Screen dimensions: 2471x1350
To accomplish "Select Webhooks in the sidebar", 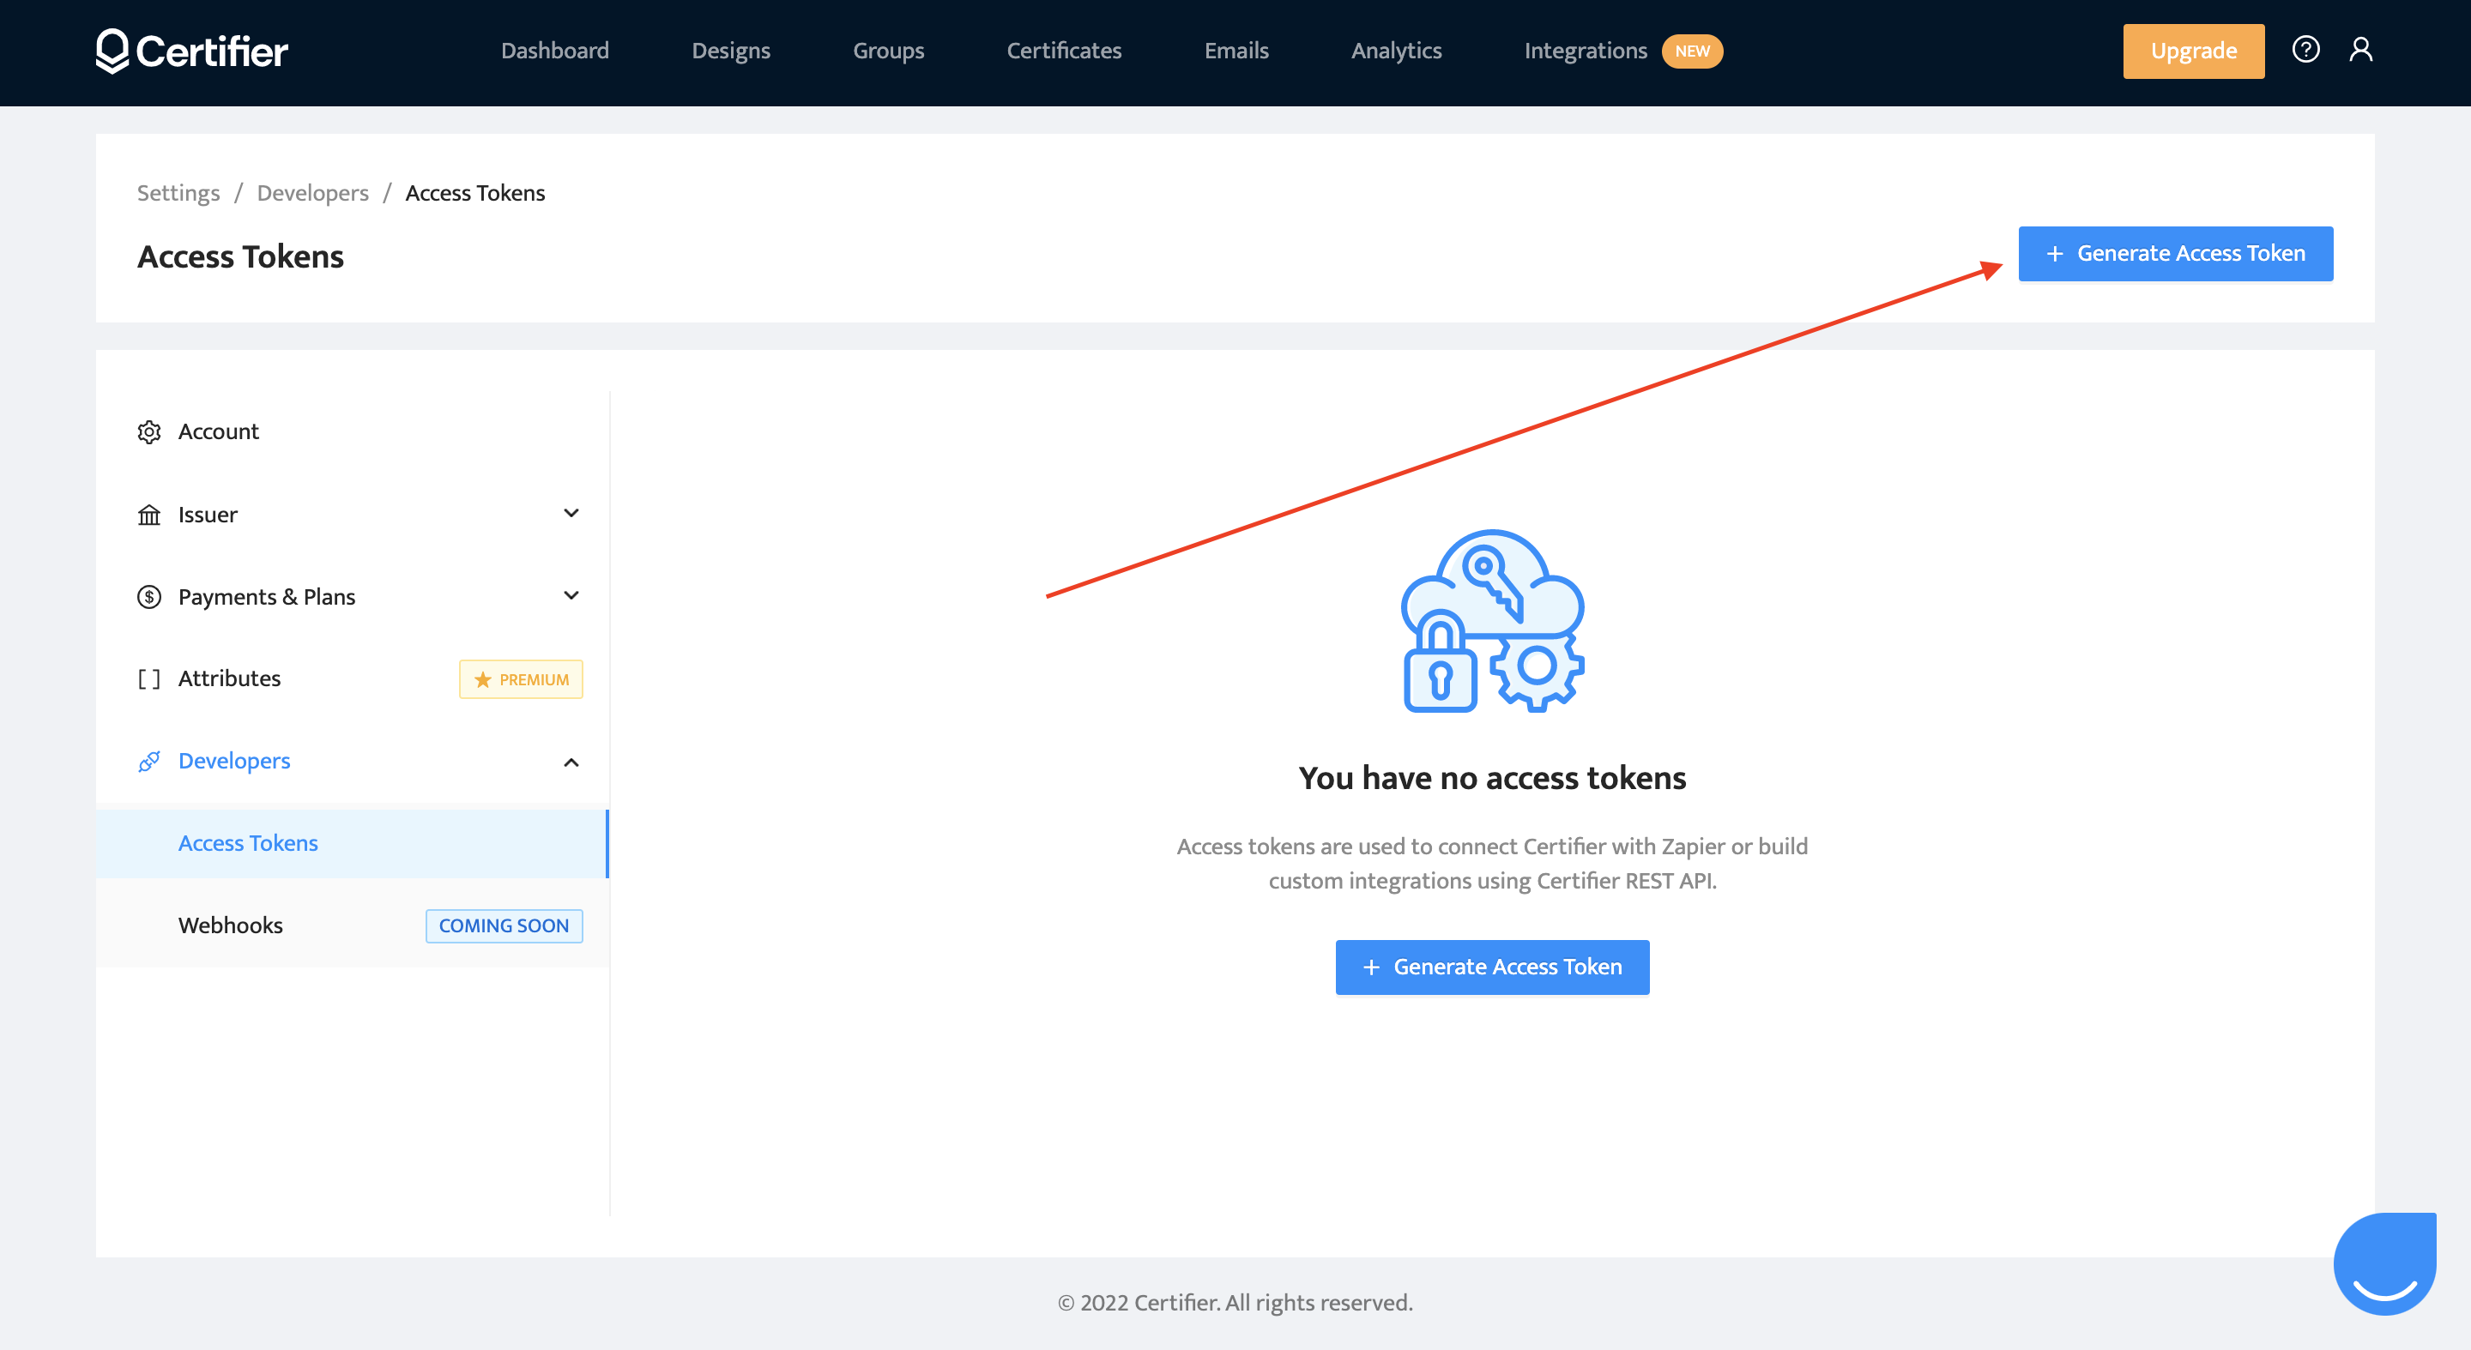I will pos(230,925).
